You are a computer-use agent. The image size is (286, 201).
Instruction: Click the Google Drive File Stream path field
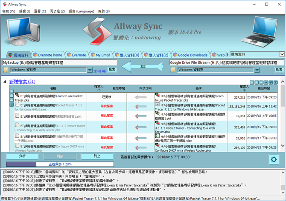(x=227, y=62)
